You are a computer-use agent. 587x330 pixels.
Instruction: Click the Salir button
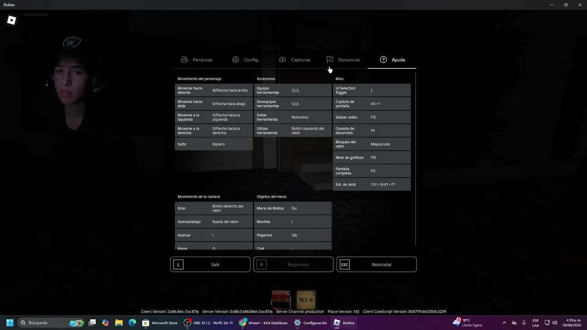click(210, 264)
